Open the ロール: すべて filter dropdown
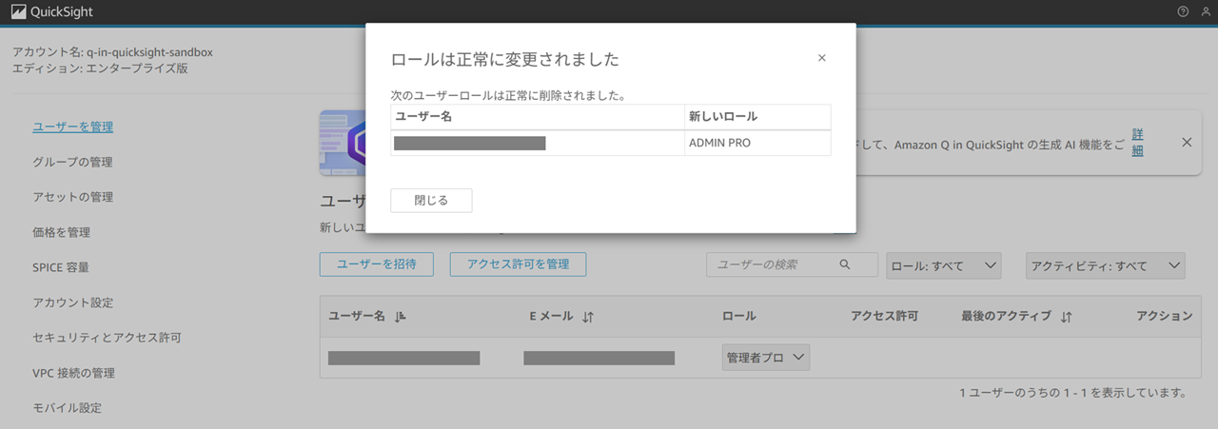 943,265
